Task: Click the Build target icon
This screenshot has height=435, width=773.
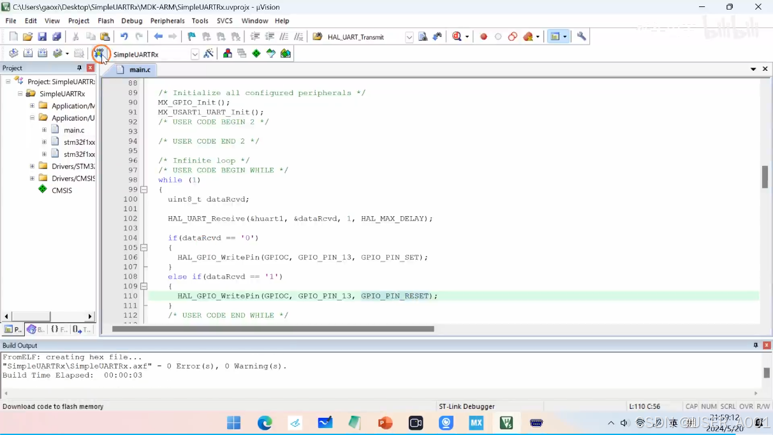Action: tap(28, 54)
